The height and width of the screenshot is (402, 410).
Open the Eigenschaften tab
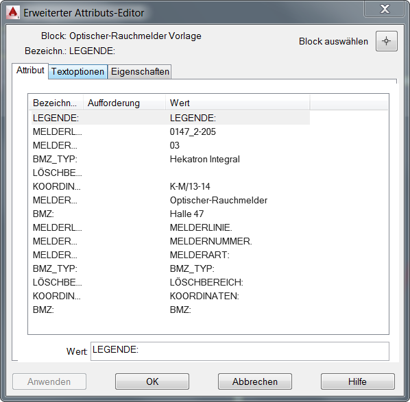point(140,72)
